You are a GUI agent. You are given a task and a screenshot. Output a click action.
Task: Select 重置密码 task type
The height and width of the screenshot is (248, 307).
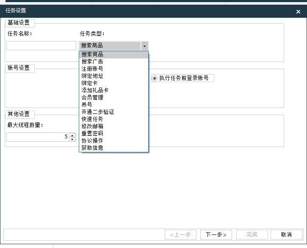point(113,133)
